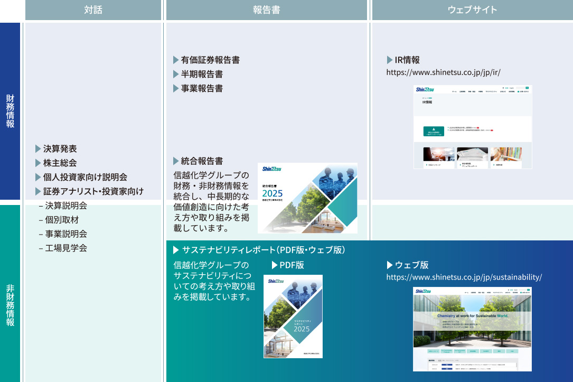This screenshot has width=573, height=382.
Task: Click the ShinEtsu logo on the sustainability PDF cover
Action: click(x=276, y=281)
